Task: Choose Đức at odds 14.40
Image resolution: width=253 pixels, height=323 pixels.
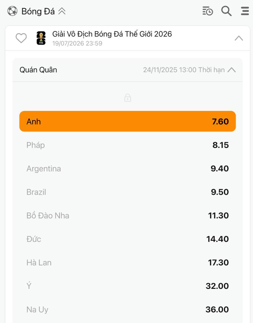Action: coord(127,239)
